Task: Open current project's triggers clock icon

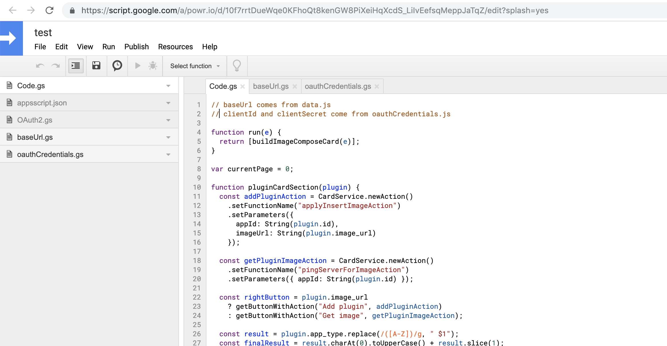Action: (117, 66)
